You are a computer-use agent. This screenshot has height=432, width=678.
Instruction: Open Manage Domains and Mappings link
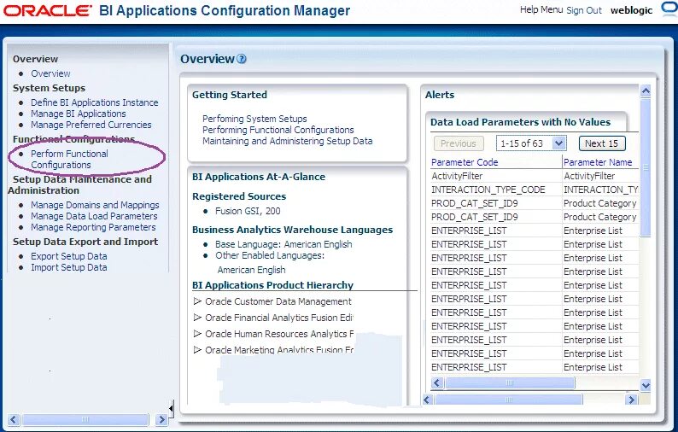[95, 205]
